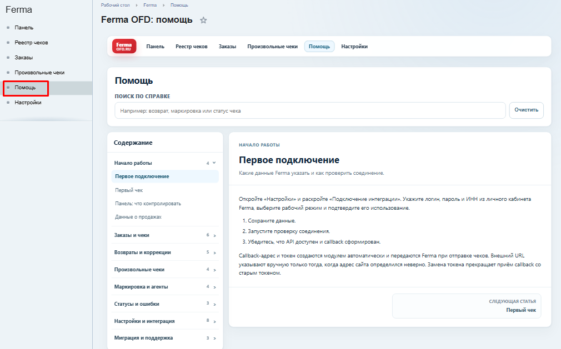Click the Содержание heading
The width and height of the screenshot is (561, 349).
[133, 143]
